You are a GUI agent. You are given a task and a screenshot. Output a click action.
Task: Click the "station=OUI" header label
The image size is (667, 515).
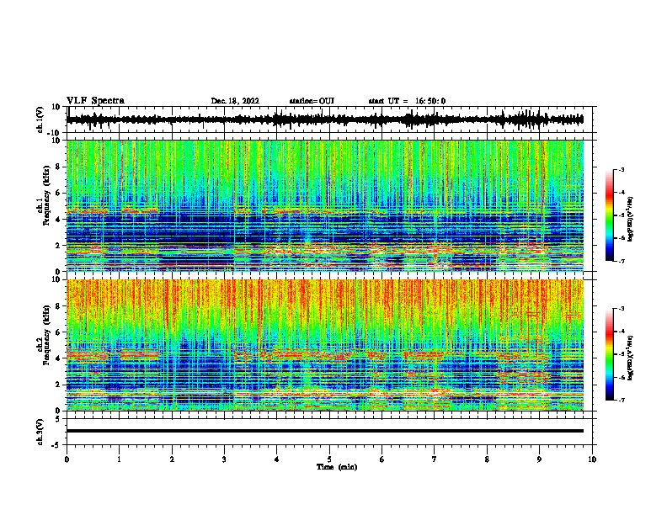coord(312,101)
